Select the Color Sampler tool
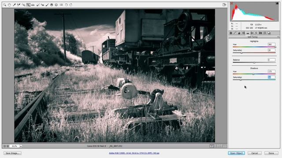 click(x=19, y=5)
